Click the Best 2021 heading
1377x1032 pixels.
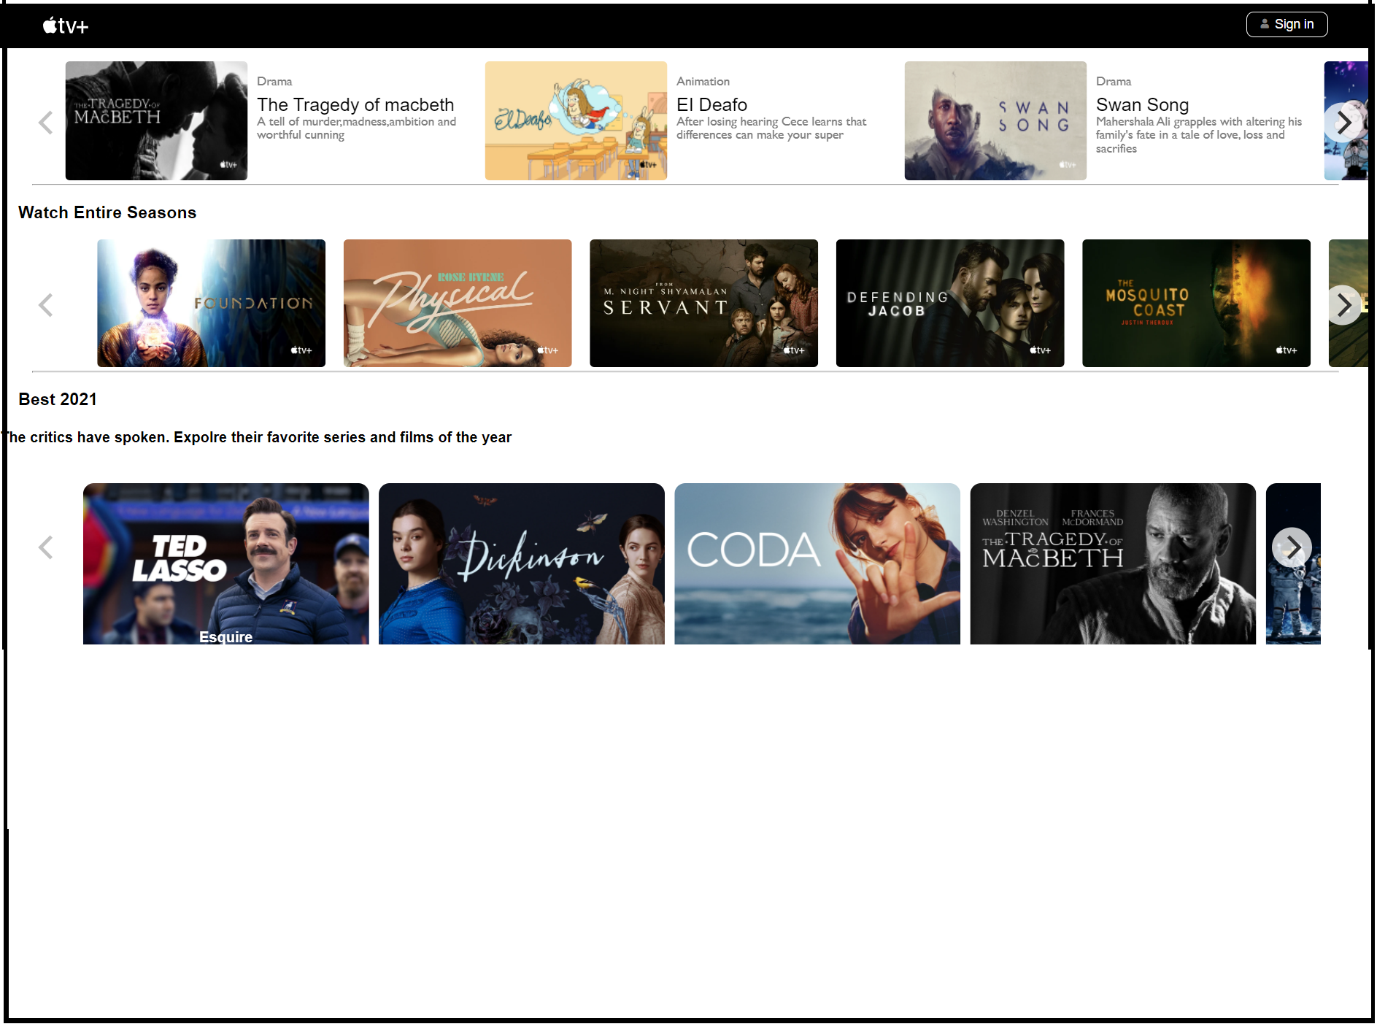(58, 399)
